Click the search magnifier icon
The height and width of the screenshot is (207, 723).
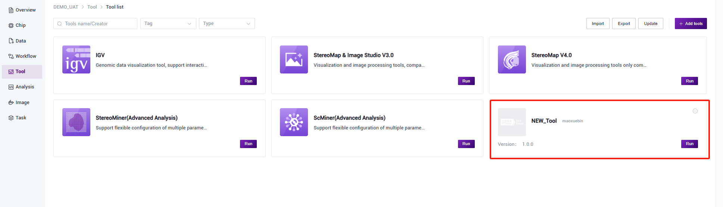pyautogui.click(x=59, y=24)
